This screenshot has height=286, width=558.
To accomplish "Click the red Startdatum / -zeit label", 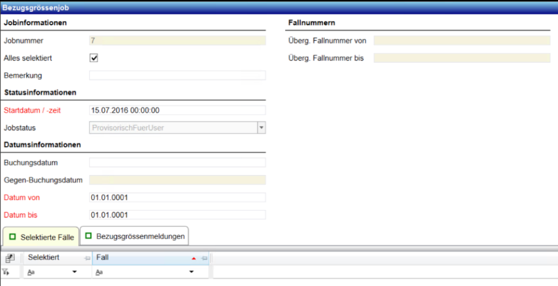I will (x=32, y=110).
